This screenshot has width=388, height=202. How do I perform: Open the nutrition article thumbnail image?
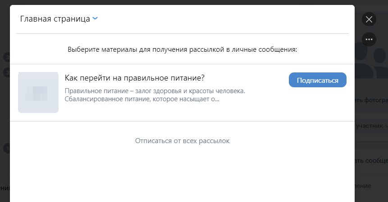click(38, 92)
